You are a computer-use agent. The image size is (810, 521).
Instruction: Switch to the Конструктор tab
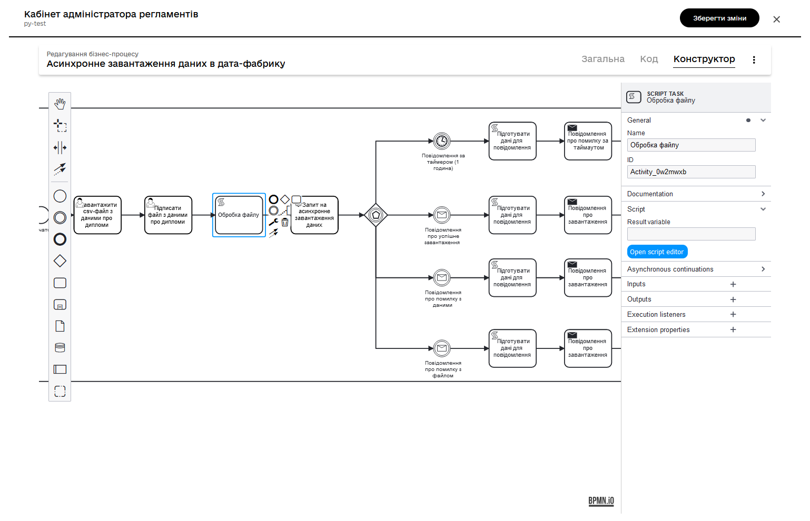(704, 59)
